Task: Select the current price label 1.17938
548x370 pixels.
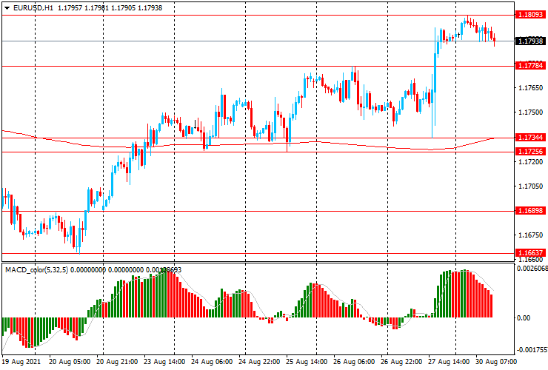Action: [530, 41]
